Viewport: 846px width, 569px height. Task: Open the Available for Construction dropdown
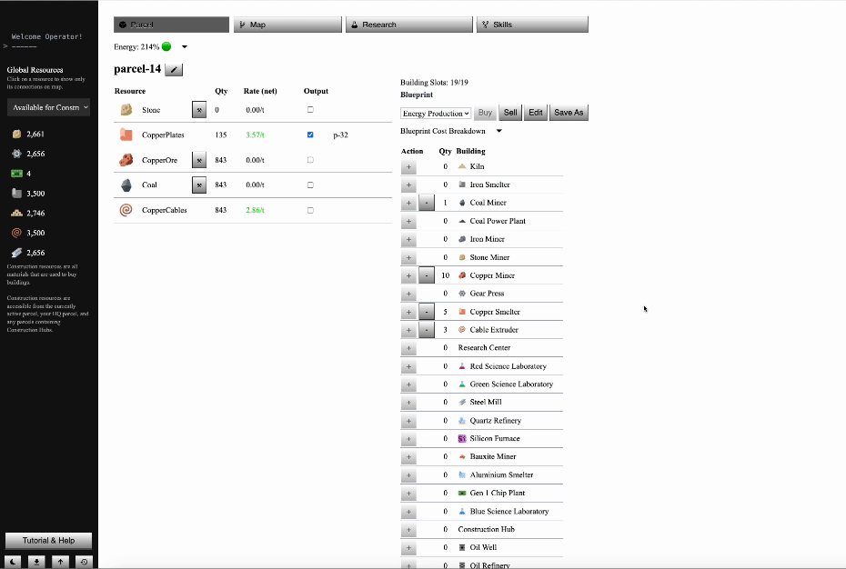(49, 107)
